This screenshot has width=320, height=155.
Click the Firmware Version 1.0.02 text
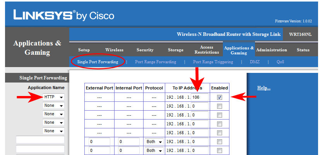tap(293, 21)
